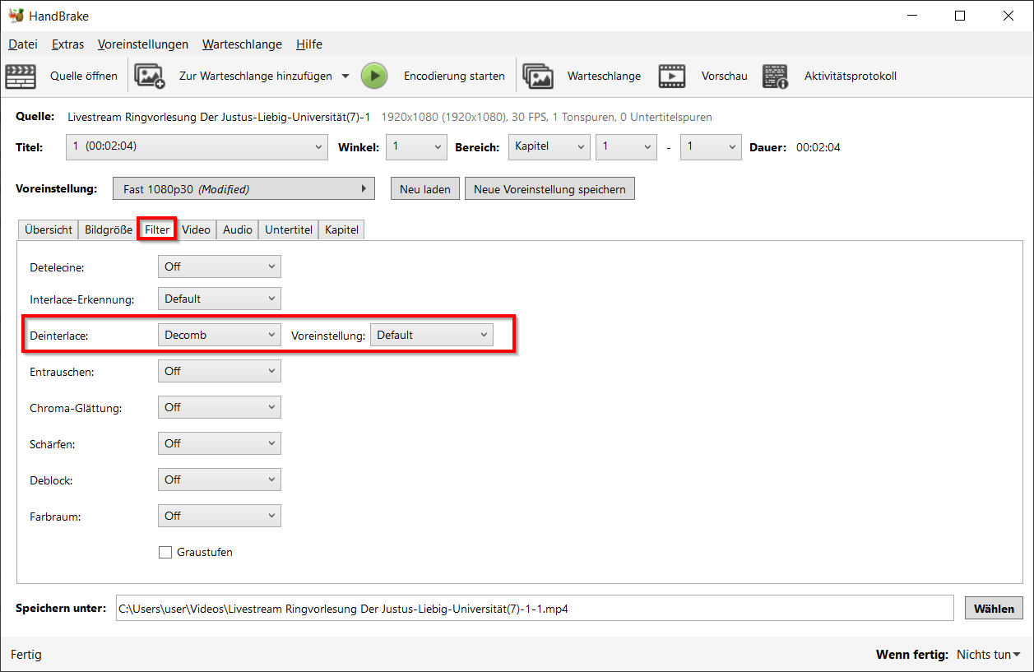Expand the arrow next to Zur Warteschlange hinzufügen

coord(345,76)
